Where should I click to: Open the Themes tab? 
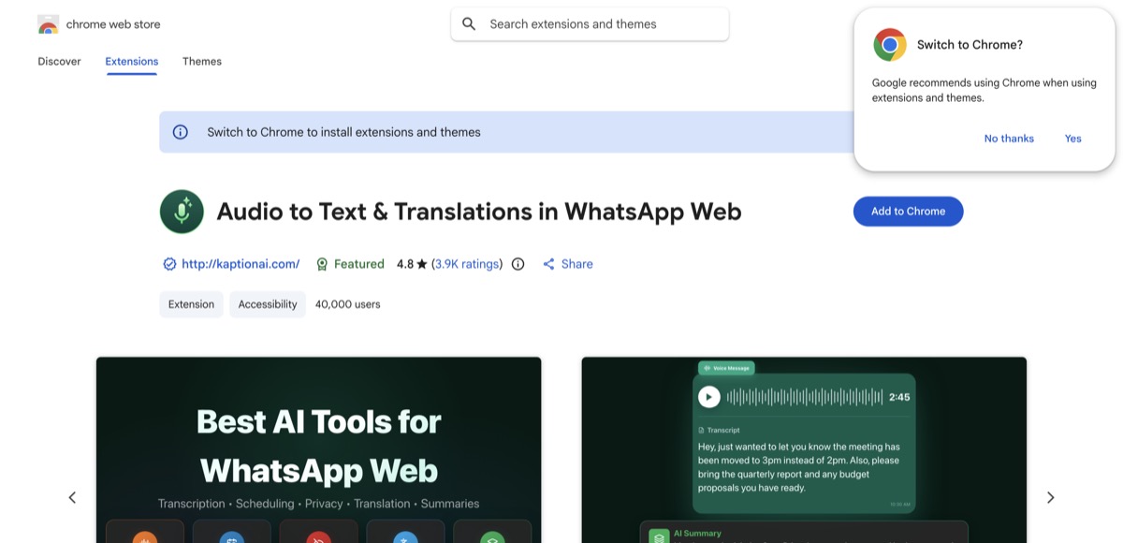click(x=202, y=62)
